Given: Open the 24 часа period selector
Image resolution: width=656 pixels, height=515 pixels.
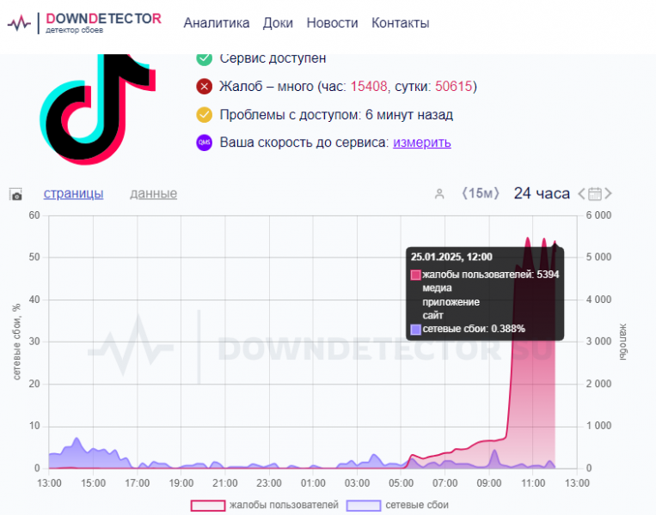Looking at the screenshot, I should [542, 193].
